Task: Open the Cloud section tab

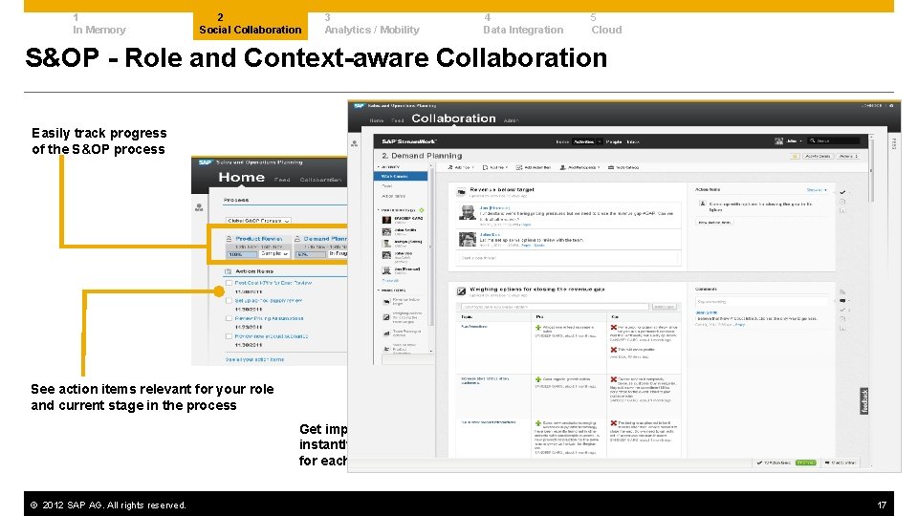Action: [606, 25]
